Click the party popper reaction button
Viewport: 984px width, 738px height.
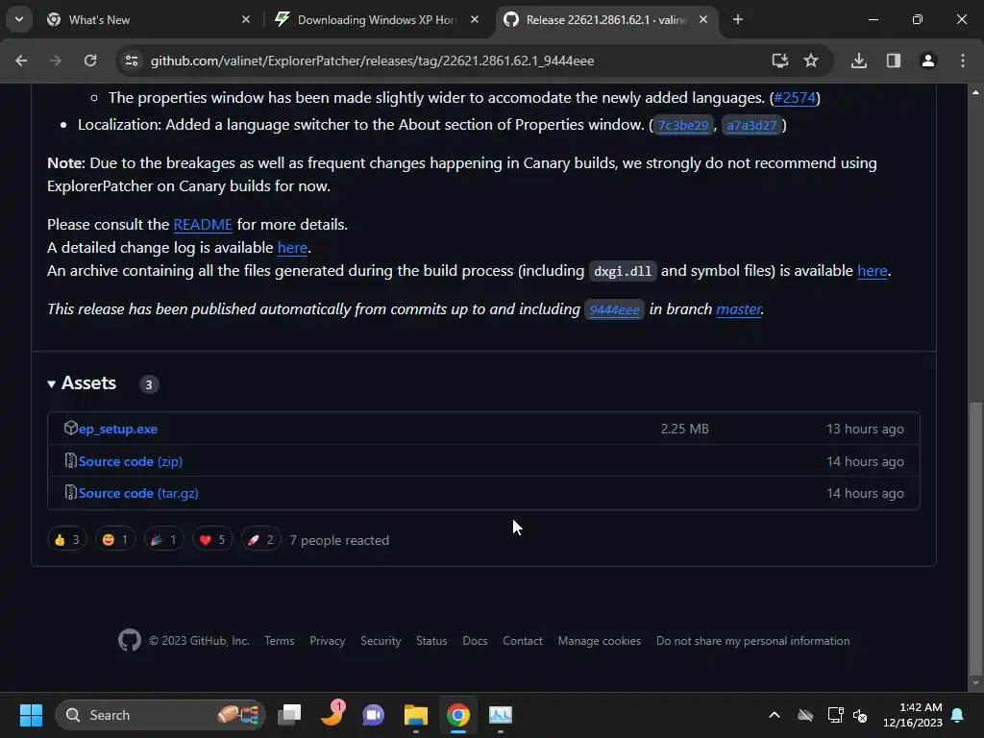point(163,540)
